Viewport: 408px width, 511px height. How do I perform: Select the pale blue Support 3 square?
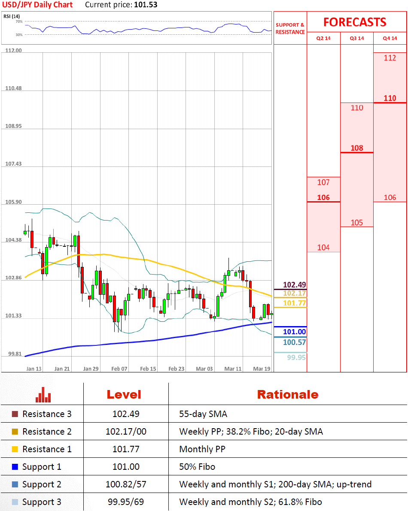coord(15,502)
